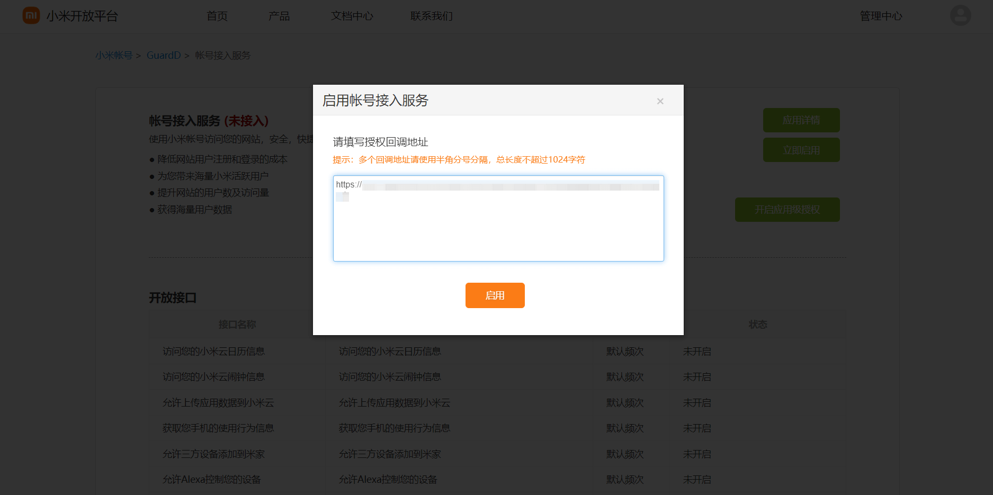Open the 产品 navigation item
This screenshot has width=993, height=495.
pos(279,16)
